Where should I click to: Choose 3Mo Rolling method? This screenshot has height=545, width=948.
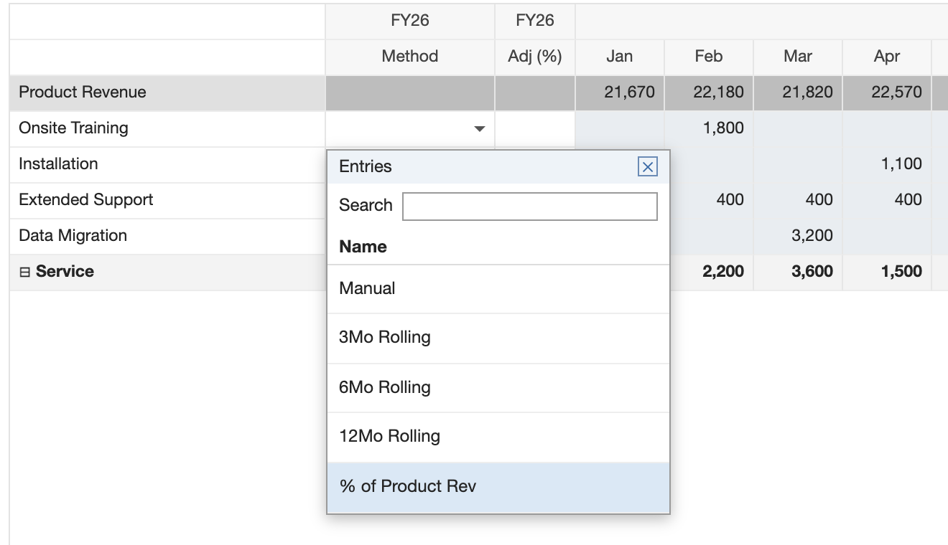click(498, 338)
